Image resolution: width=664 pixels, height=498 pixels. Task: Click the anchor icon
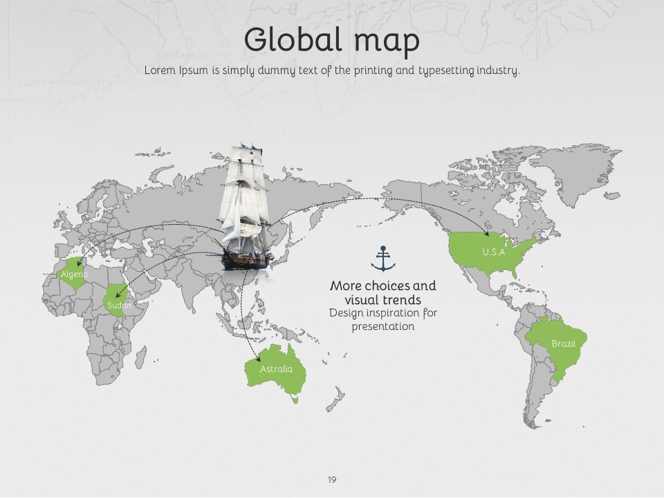[382, 259]
